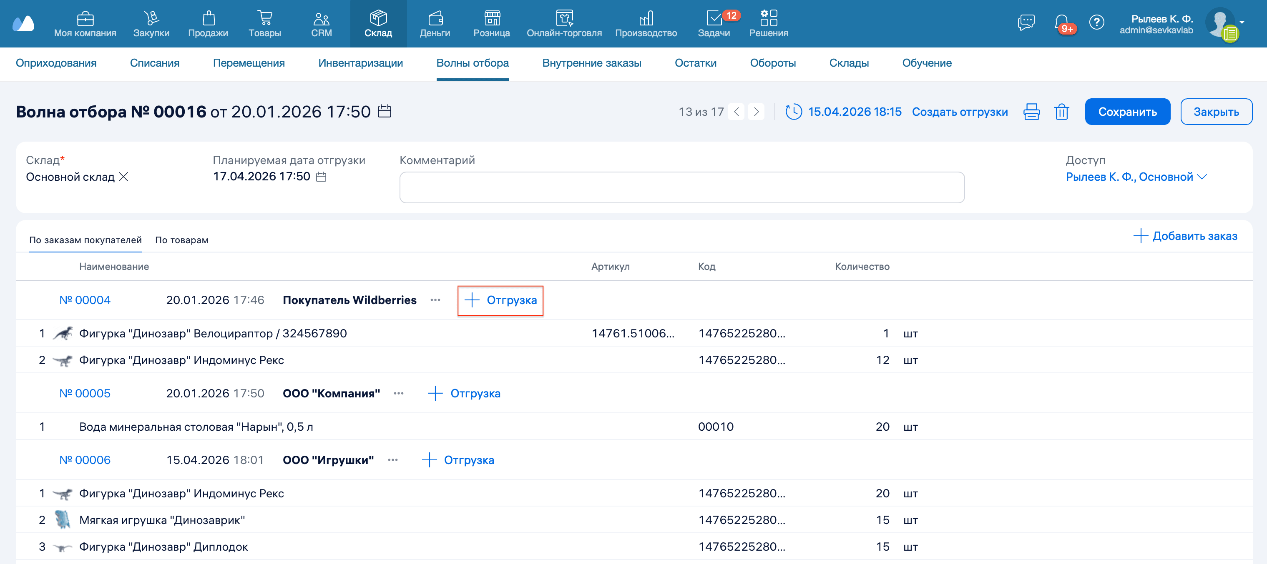Open the user profile menu arrow

(x=1242, y=22)
